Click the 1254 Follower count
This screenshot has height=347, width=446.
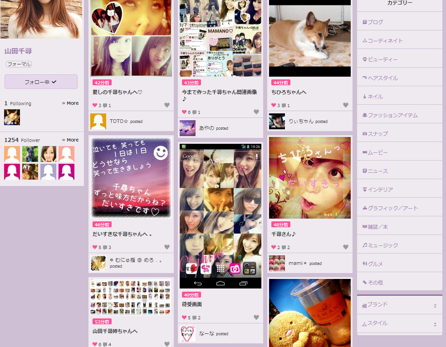click(22, 140)
